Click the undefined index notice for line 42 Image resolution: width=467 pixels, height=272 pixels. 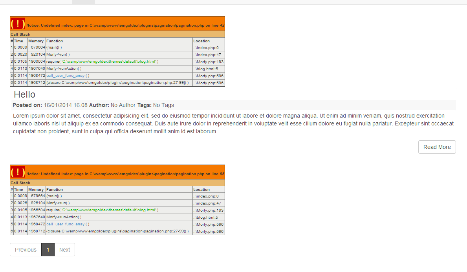click(125, 25)
